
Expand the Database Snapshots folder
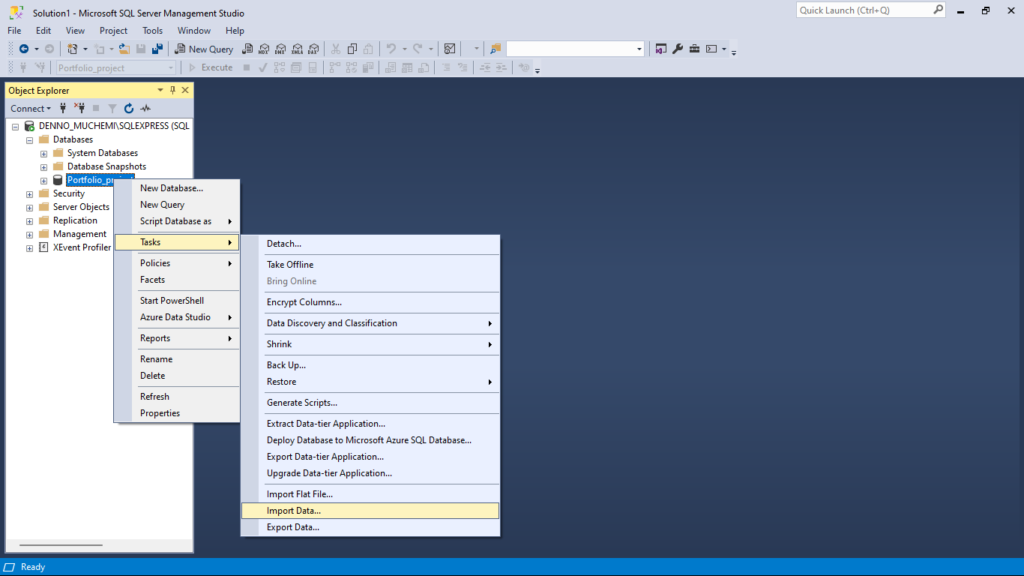pos(43,166)
